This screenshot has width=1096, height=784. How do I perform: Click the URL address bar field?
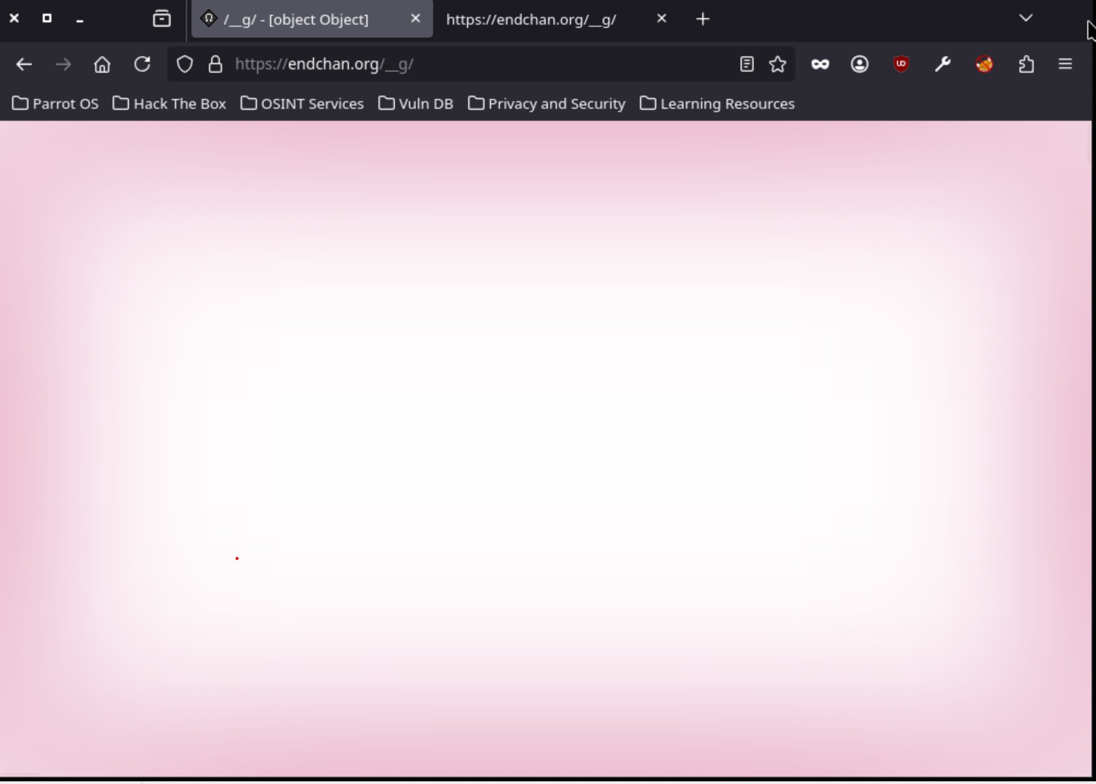465,65
